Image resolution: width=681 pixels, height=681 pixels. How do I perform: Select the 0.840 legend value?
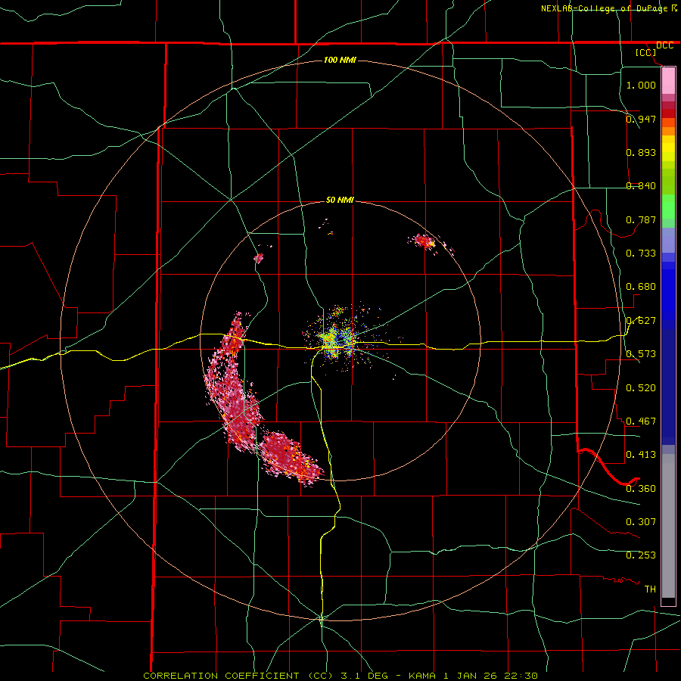pos(641,186)
